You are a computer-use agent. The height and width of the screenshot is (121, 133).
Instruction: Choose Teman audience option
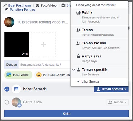click(99, 32)
